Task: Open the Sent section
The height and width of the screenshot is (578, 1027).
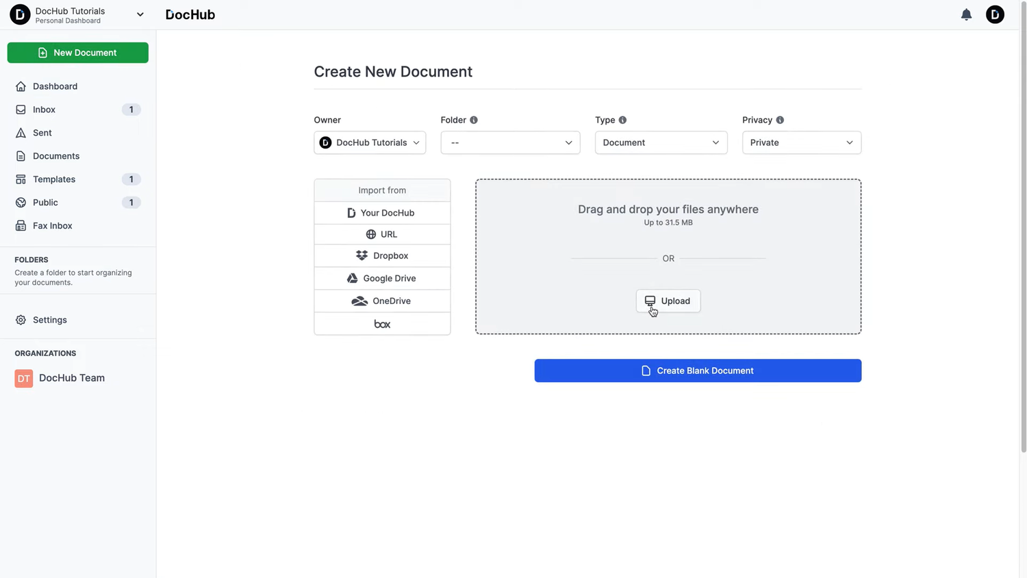Action: [42, 133]
